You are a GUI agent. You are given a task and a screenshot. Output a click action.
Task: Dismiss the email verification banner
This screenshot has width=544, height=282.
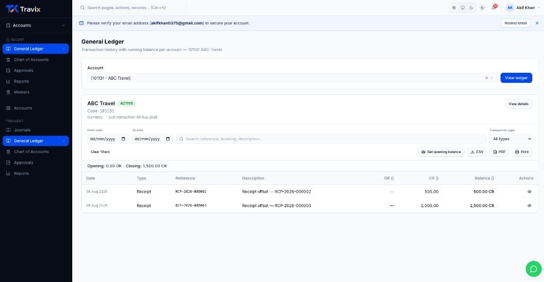pyautogui.click(x=537, y=23)
